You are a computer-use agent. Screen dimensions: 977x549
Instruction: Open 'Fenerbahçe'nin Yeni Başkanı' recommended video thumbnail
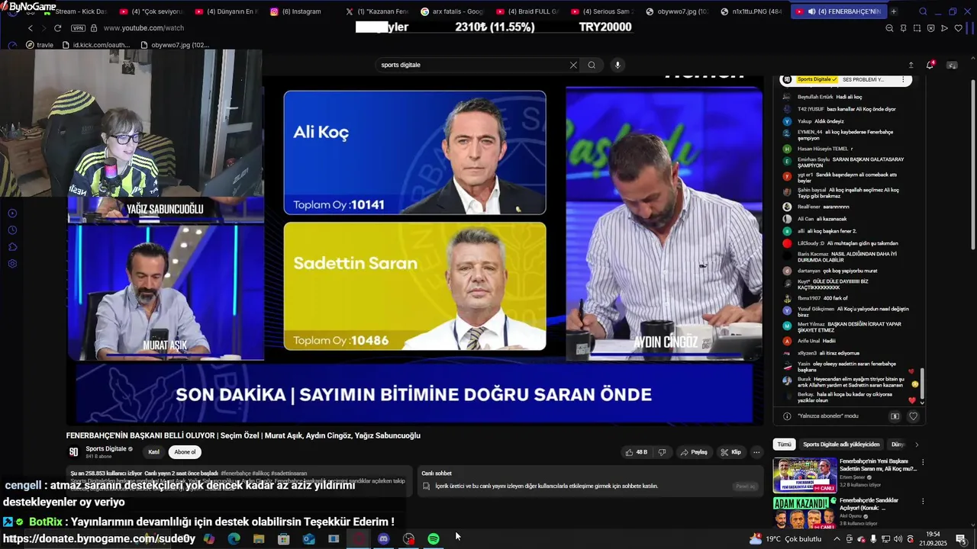pos(804,475)
